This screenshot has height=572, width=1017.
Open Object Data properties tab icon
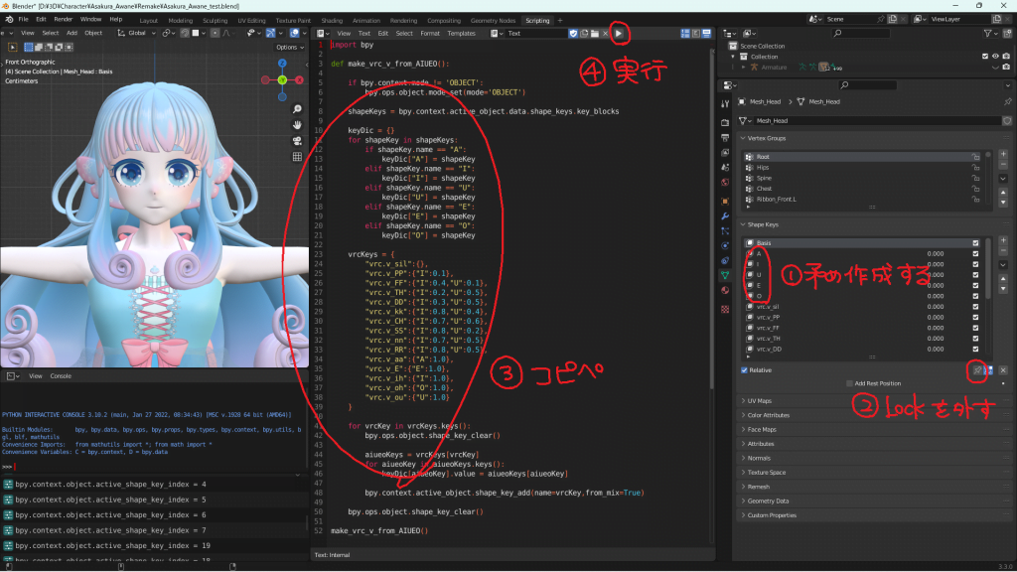pos(724,275)
